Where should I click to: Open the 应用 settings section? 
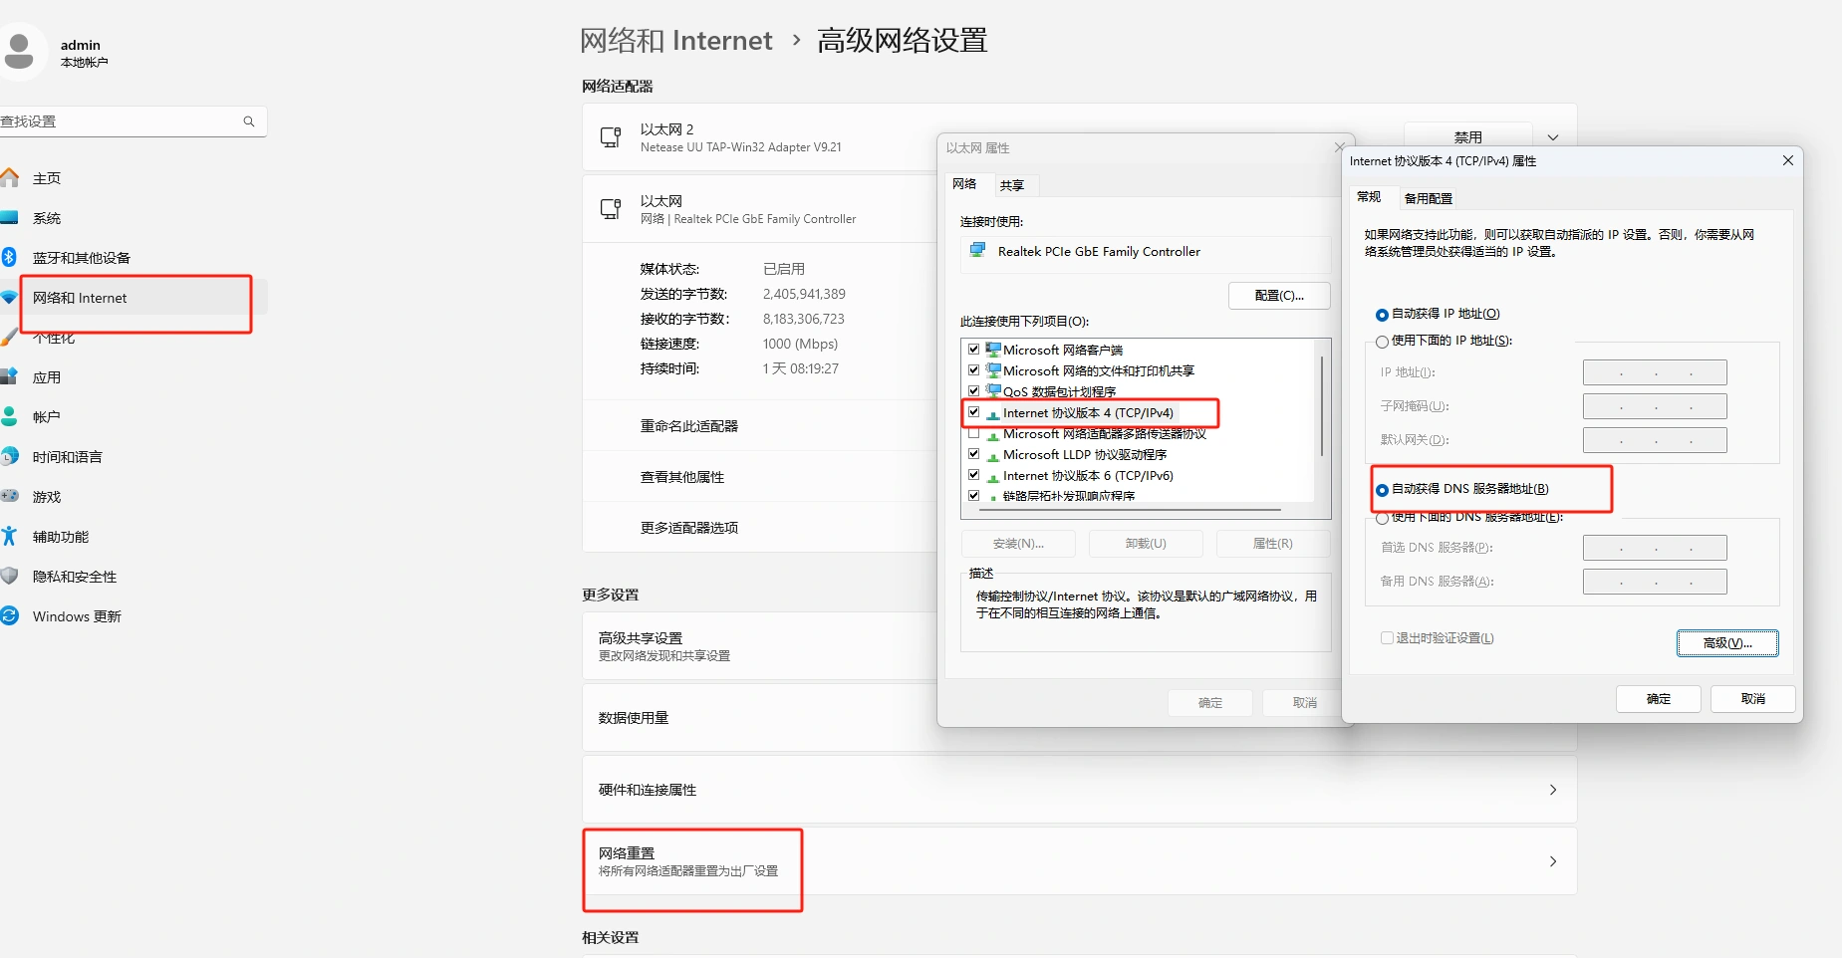coord(47,377)
